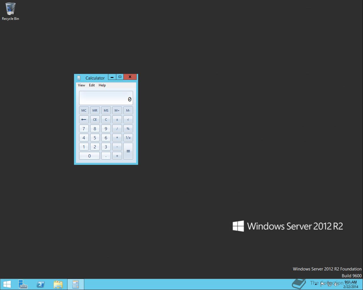Open the View menu in Calculator
363x290 pixels.
coord(81,85)
